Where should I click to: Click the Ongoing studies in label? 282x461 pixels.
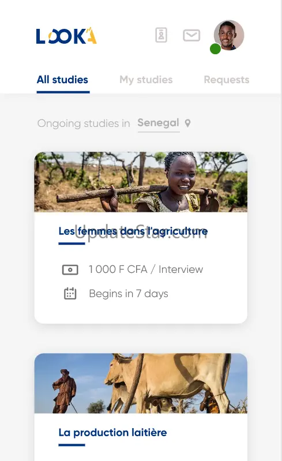pyautogui.click(x=84, y=123)
